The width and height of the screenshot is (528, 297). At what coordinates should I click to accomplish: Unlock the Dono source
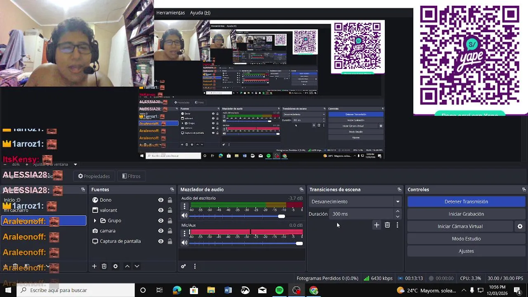click(x=170, y=200)
